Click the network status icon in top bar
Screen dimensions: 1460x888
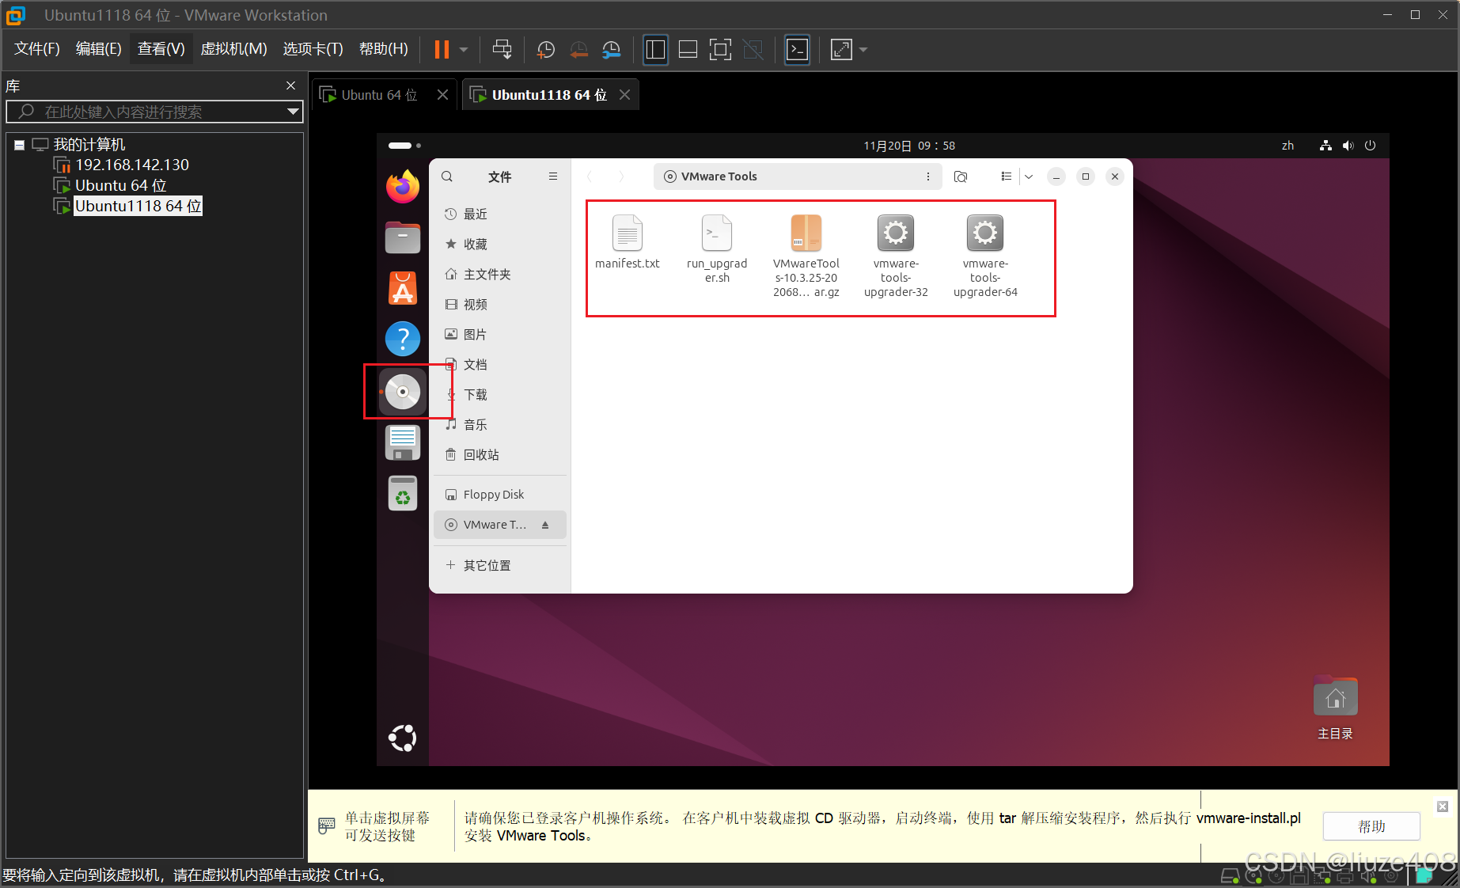(x=1325, y=146)
